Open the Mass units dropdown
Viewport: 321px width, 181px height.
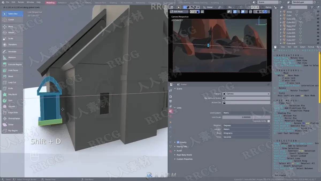coord(246,133)
